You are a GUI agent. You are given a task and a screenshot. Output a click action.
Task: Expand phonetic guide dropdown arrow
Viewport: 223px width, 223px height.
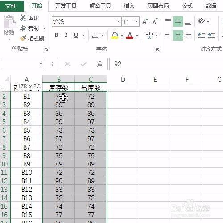click(156, 35)
